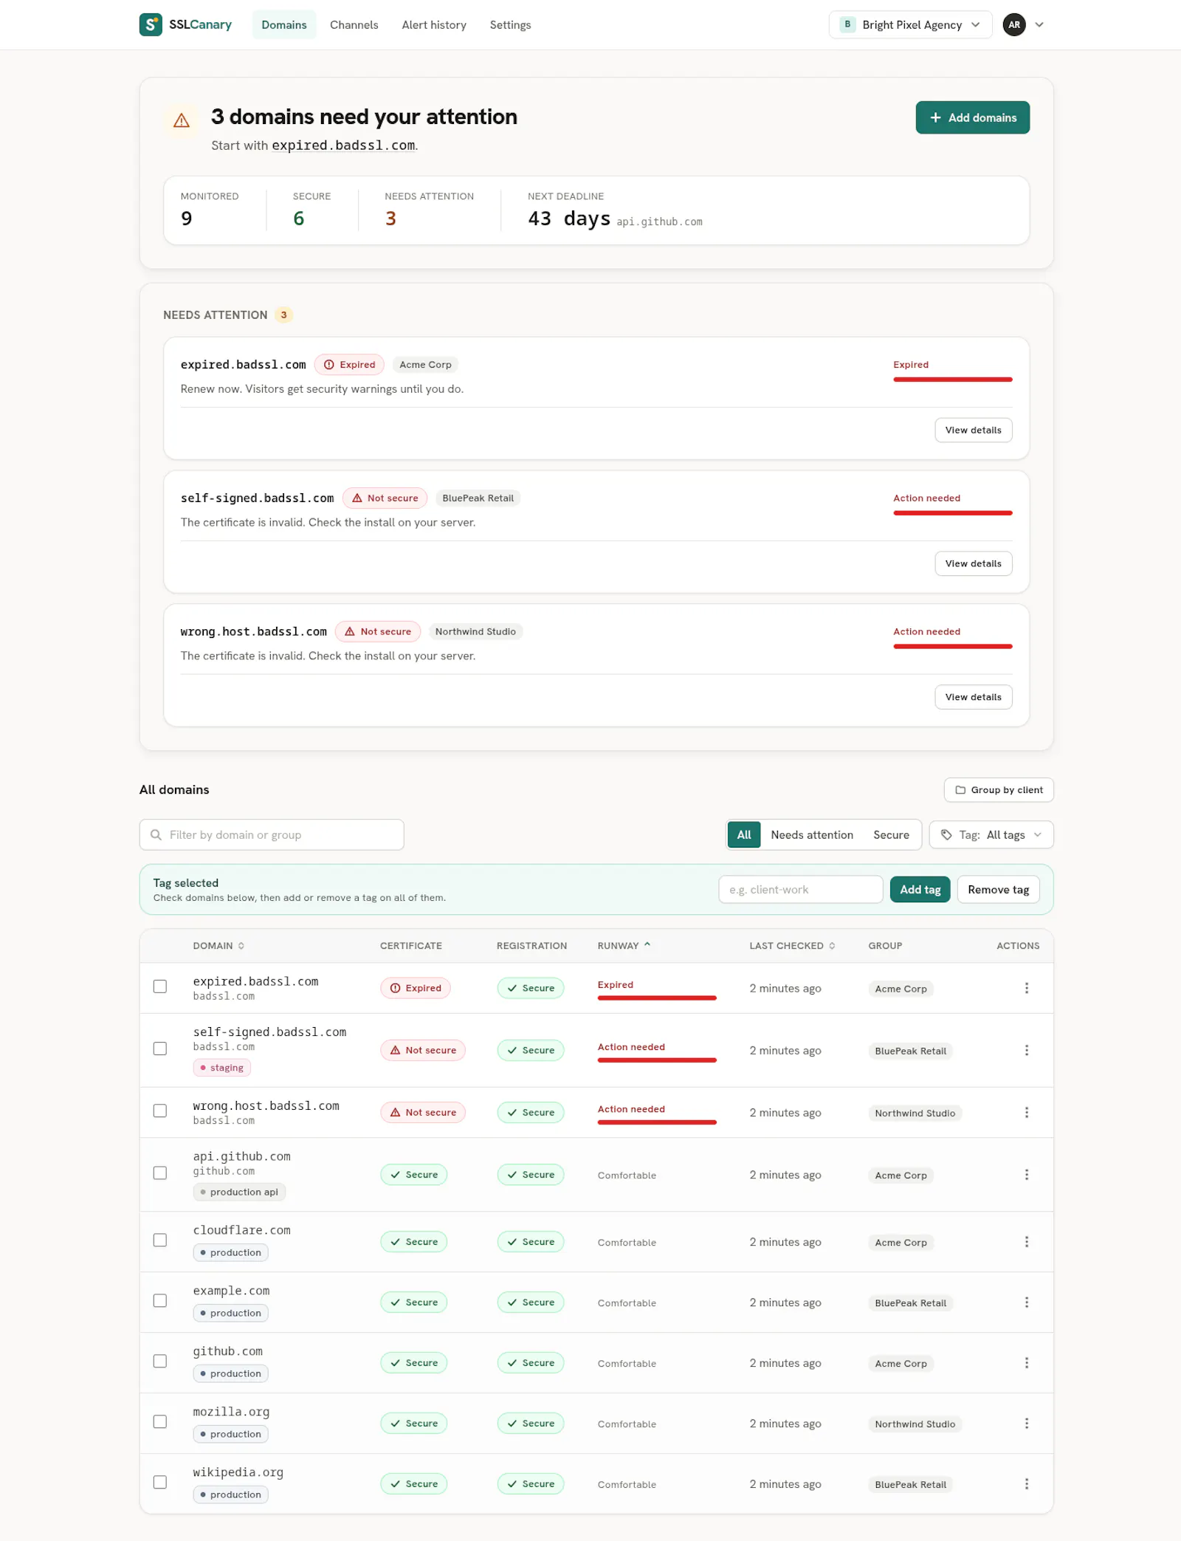Focus the tag name input field
Image resolution: width=1181 pixels, height=1541 pixels.
[x=801, y=890]
